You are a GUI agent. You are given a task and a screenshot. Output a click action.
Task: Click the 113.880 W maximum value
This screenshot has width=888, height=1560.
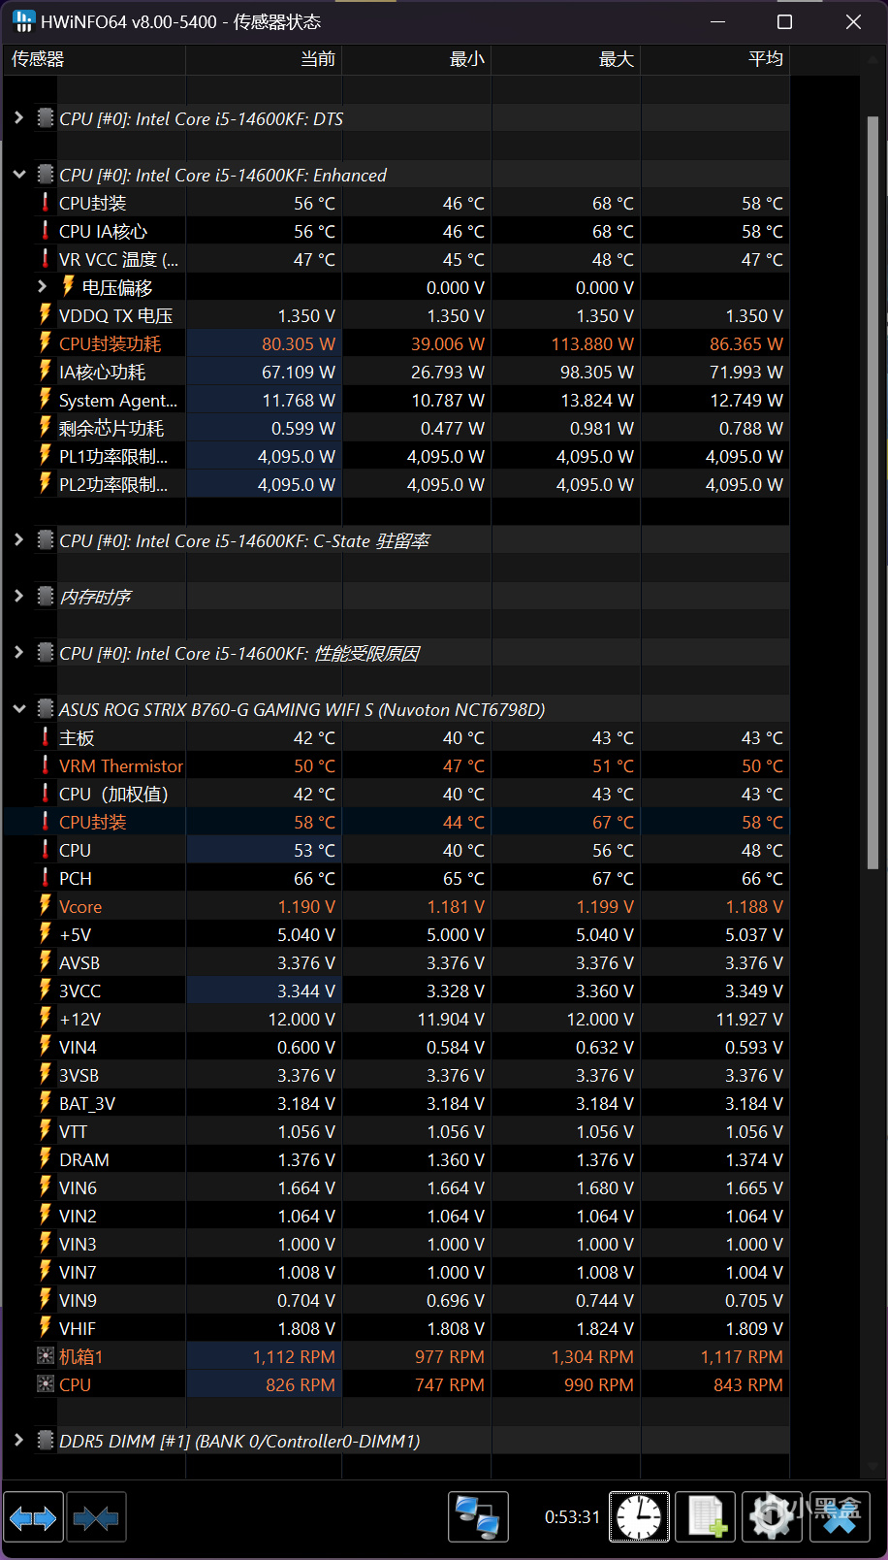(592, 343)
